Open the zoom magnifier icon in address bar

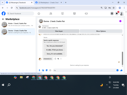click(x=102, y=8)
